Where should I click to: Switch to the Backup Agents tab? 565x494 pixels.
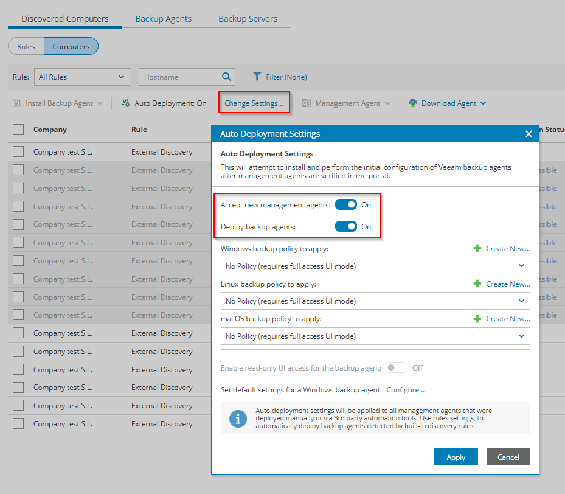pos(163,19)
